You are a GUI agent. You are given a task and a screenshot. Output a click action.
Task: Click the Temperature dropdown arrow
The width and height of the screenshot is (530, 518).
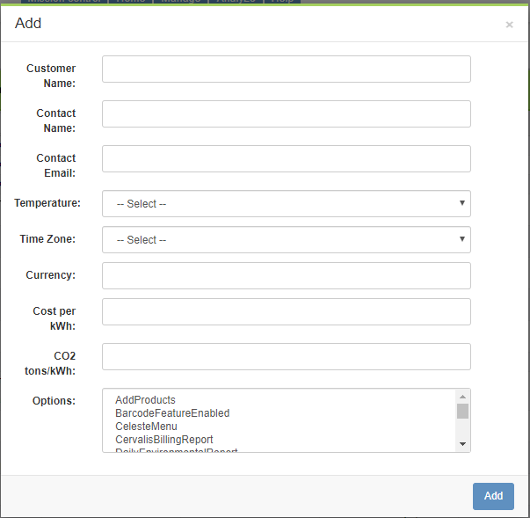pos(462,204)
